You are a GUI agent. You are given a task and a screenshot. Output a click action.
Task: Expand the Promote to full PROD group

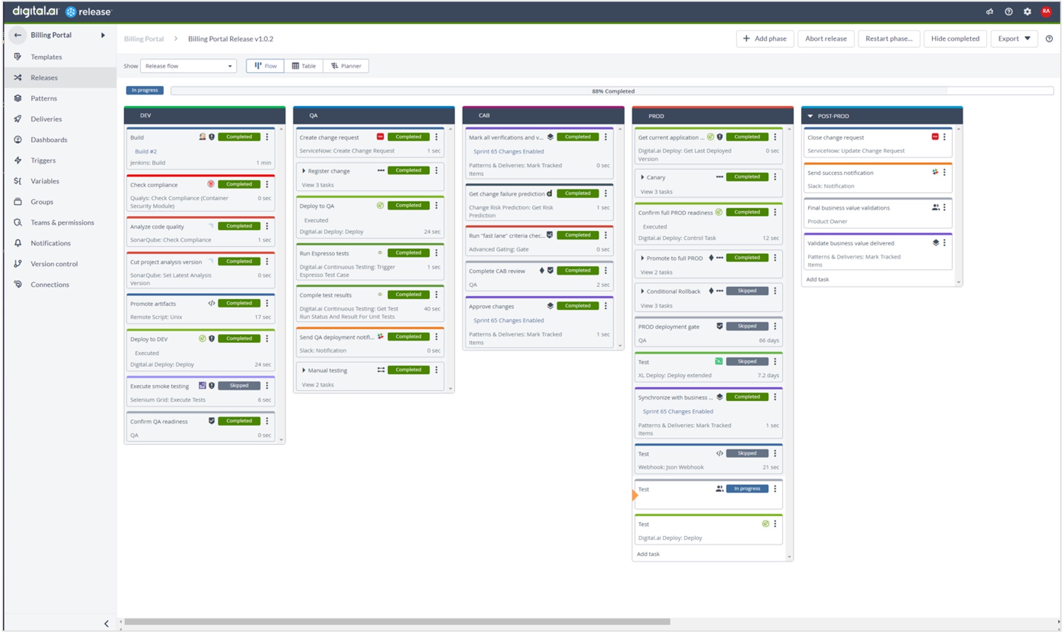pyautogui.click(x=642, y=258)
